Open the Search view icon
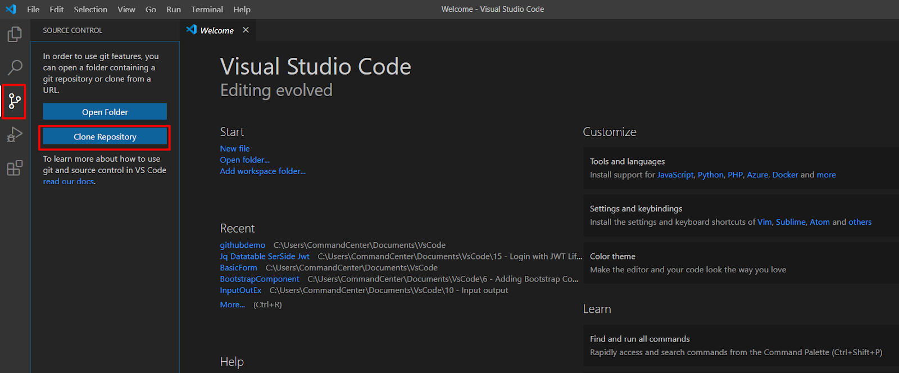 click(15, 67)
